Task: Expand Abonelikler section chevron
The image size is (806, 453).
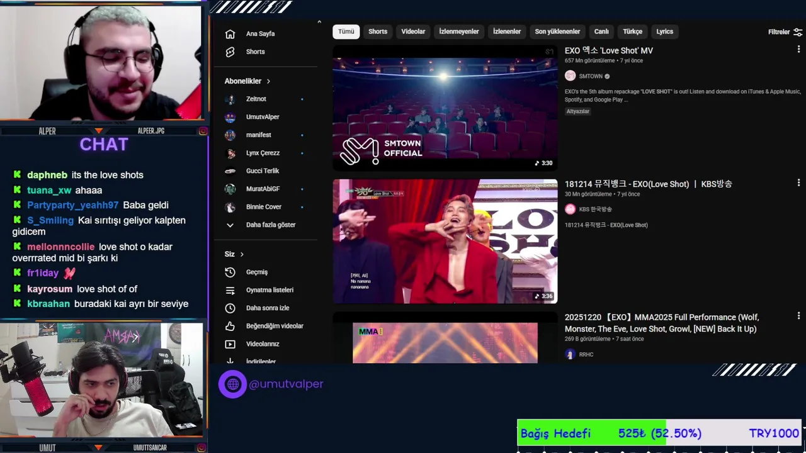Action: 268,81
